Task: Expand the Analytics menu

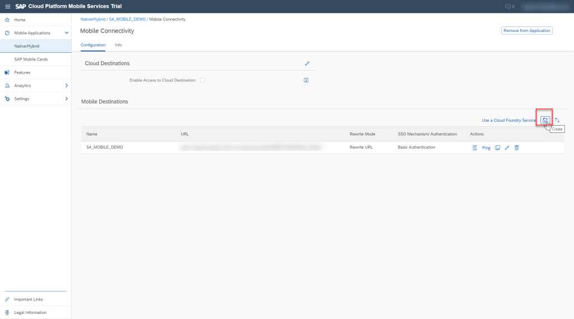Action: pos(67,86)
